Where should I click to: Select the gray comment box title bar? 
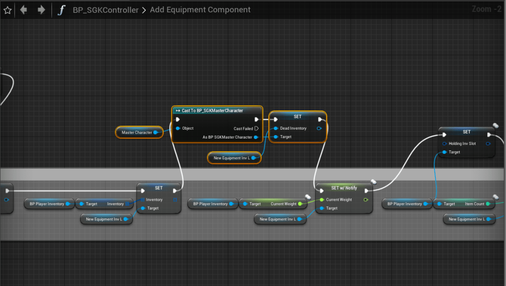pyautogui.click(x=247, y=174)
